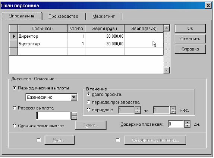The image size is (214, 158).
Task: Click the row selector box beside Бухгалтер
Action: pyautogui.click(x=13, y=44)
